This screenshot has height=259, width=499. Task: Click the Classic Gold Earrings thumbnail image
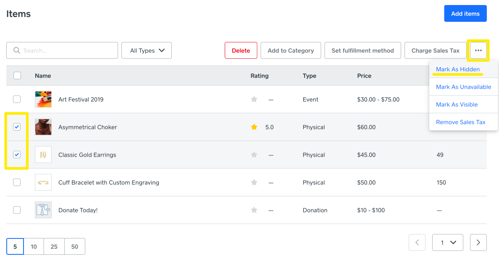(x=43, y=154)
